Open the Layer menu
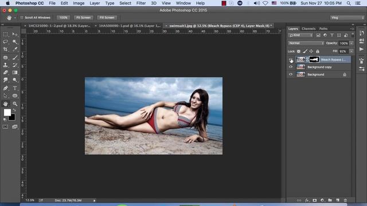The image size is (367, 206). [95, 3]
